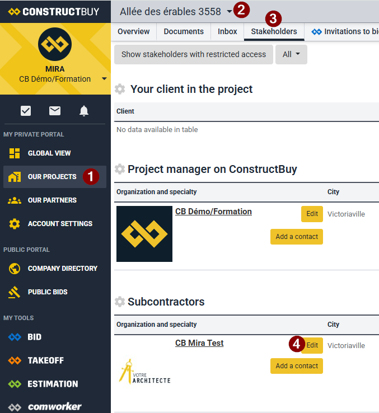Screen dimensions: 379x413
Task: Open the MIRA profile avatar
Action: [55, 44]
